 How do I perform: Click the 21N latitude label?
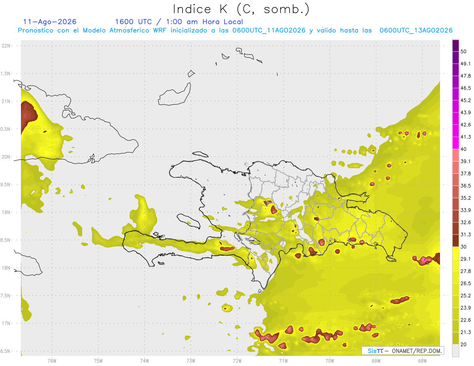[7, 101]
